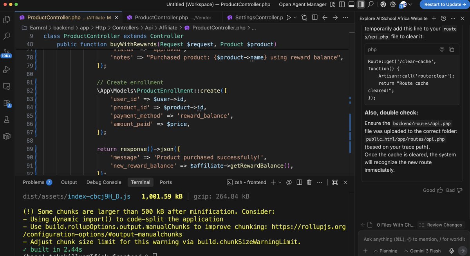470x256 pixels.
Task: Click Review Changes button
Action: pyautogui.click(x=441, y=225)
